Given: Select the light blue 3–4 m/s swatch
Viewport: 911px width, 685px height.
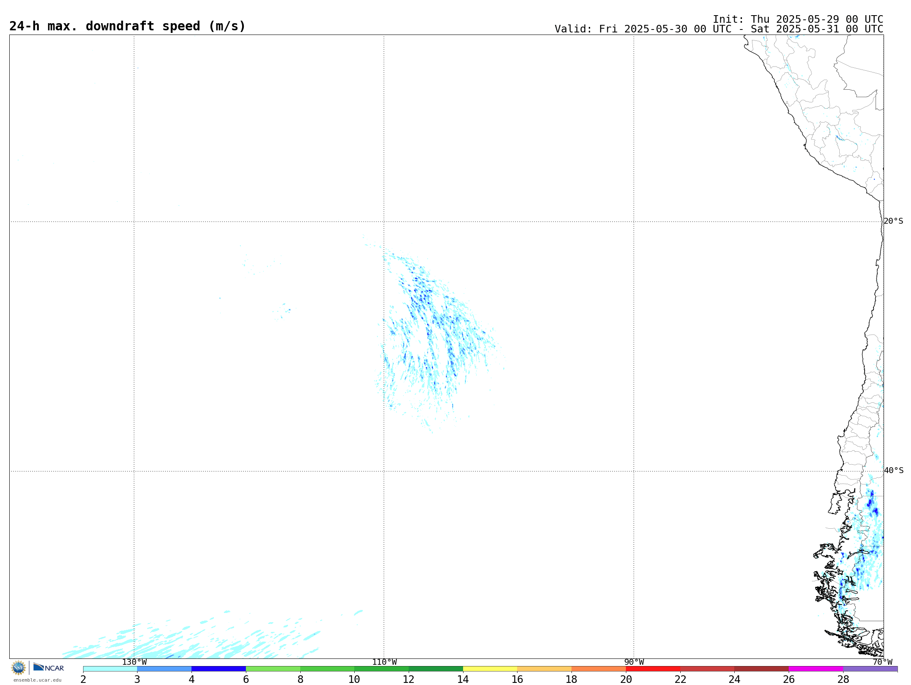Looking at the screenshot, I should (164, 669).
